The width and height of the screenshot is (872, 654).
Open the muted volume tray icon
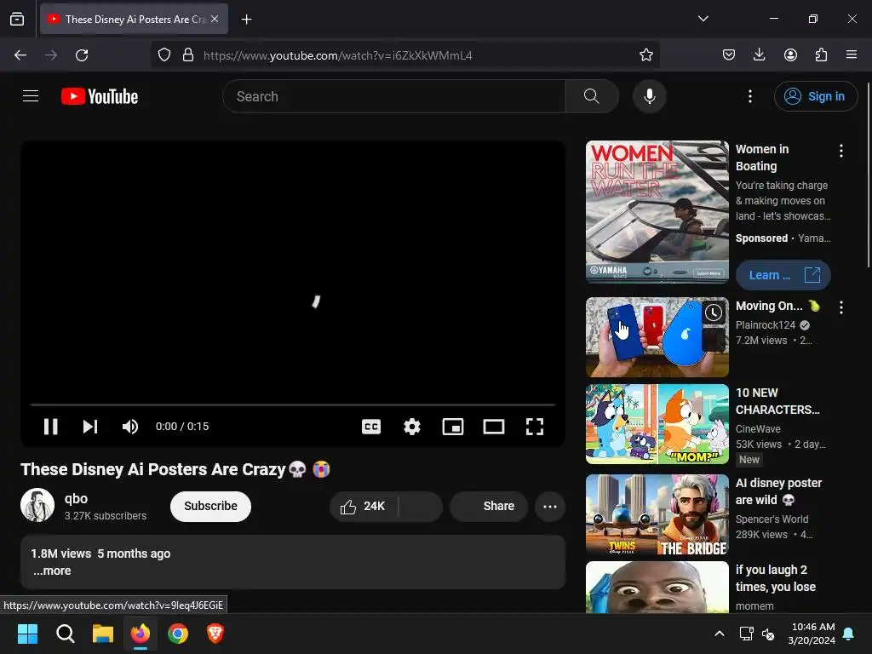[768, 634]
